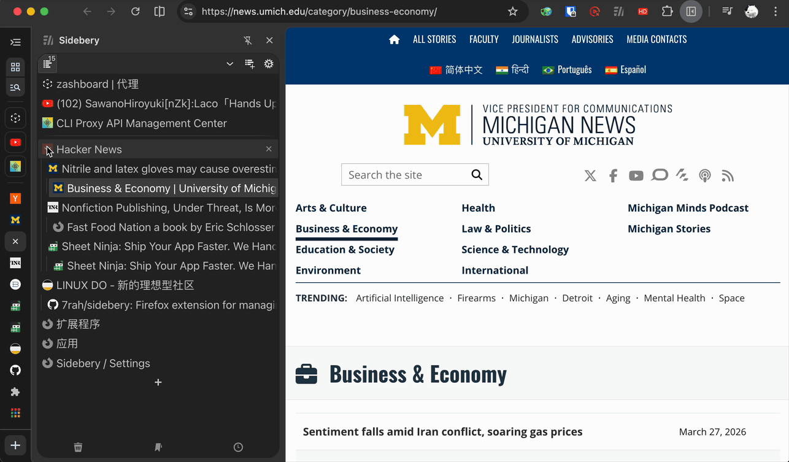Close the Sidebery side panel
This screenshot has height=462, width=789.
coord(269,40)
